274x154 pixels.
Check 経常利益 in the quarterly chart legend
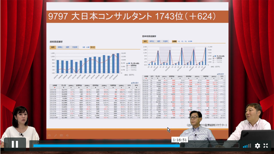(x=213, y=60)
